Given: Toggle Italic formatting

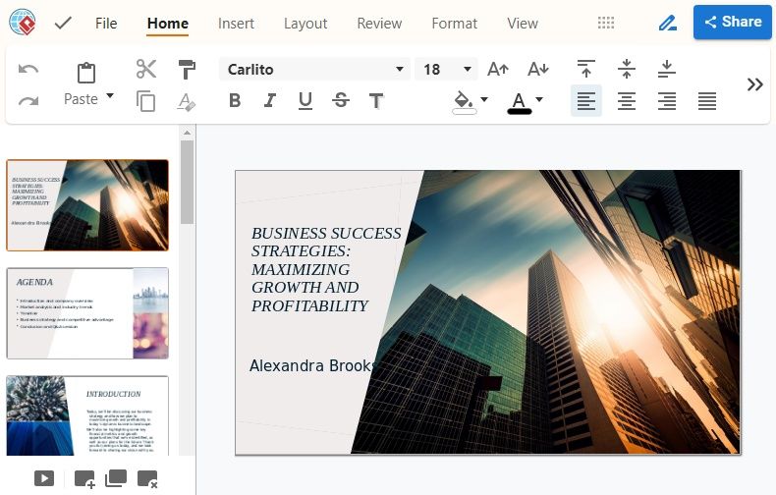Looking at the screenshot, I should point(270,101).
